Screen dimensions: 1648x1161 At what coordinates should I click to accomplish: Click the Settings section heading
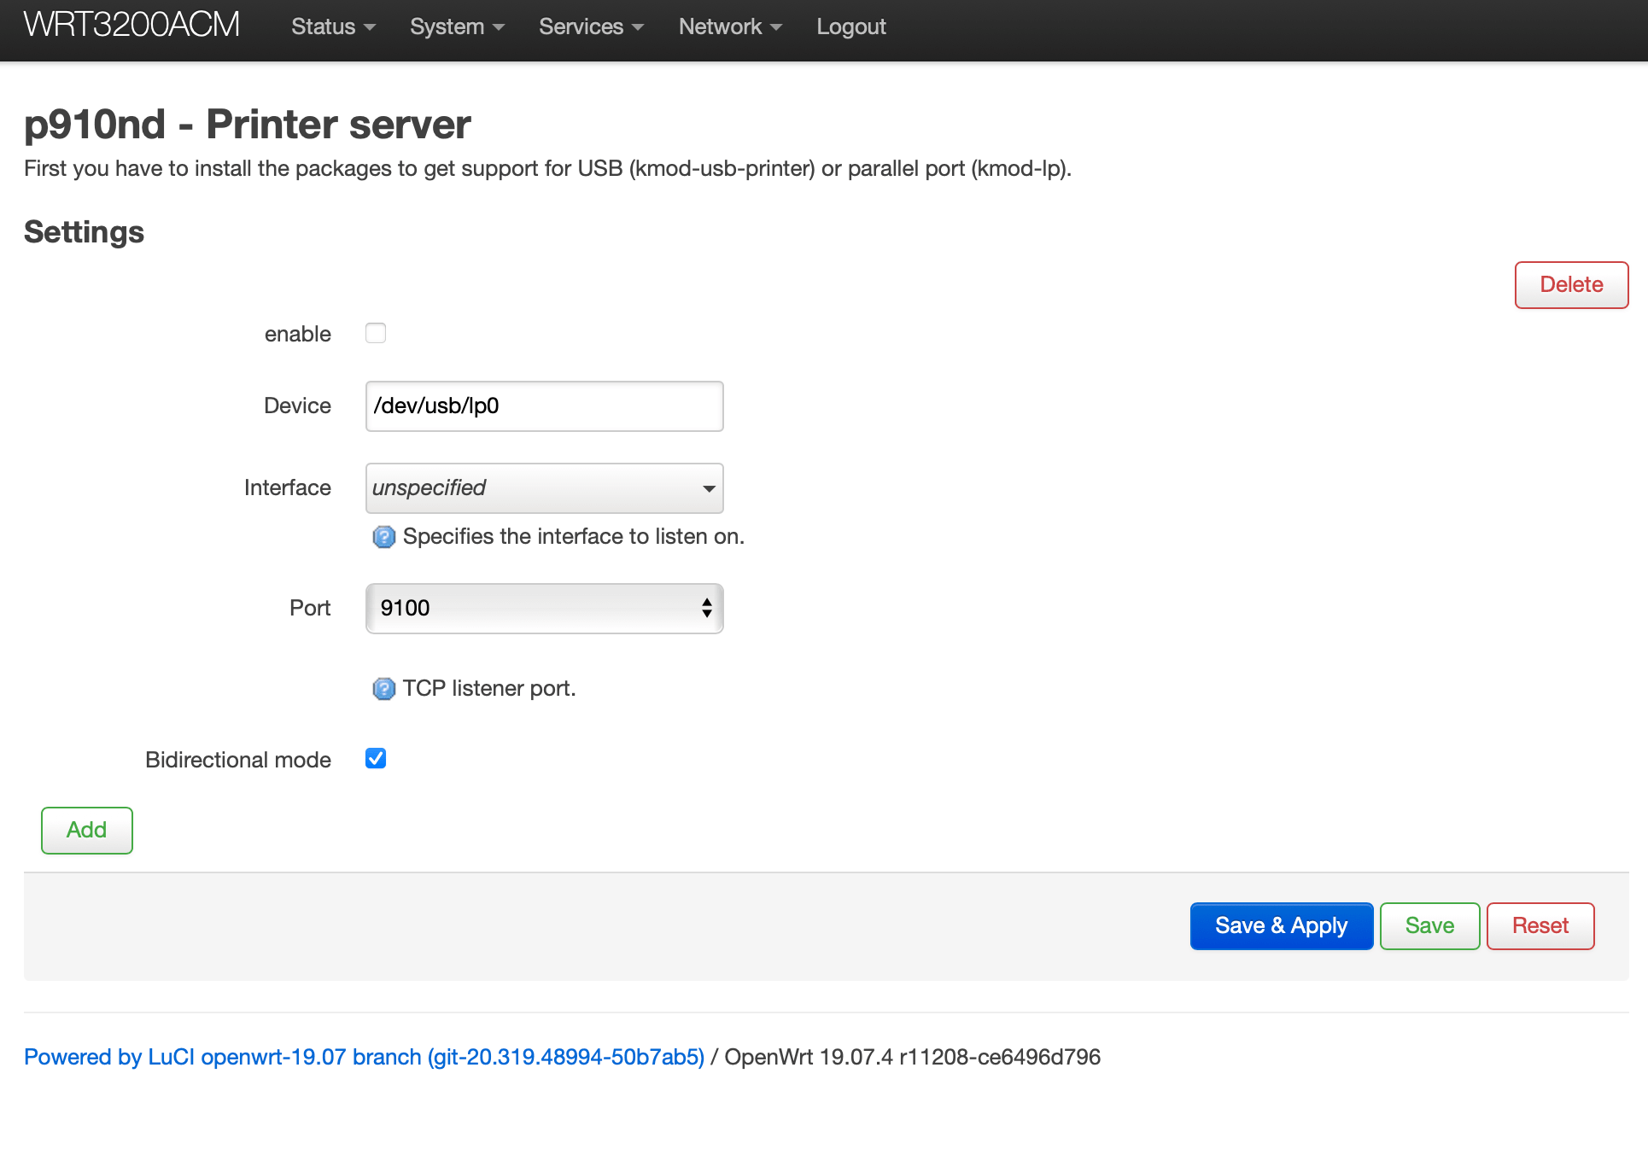84,232
